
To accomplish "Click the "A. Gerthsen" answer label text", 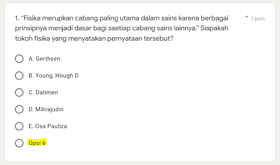I will tap(44, 59).
